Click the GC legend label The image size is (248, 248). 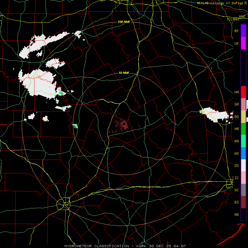point(236,190)
